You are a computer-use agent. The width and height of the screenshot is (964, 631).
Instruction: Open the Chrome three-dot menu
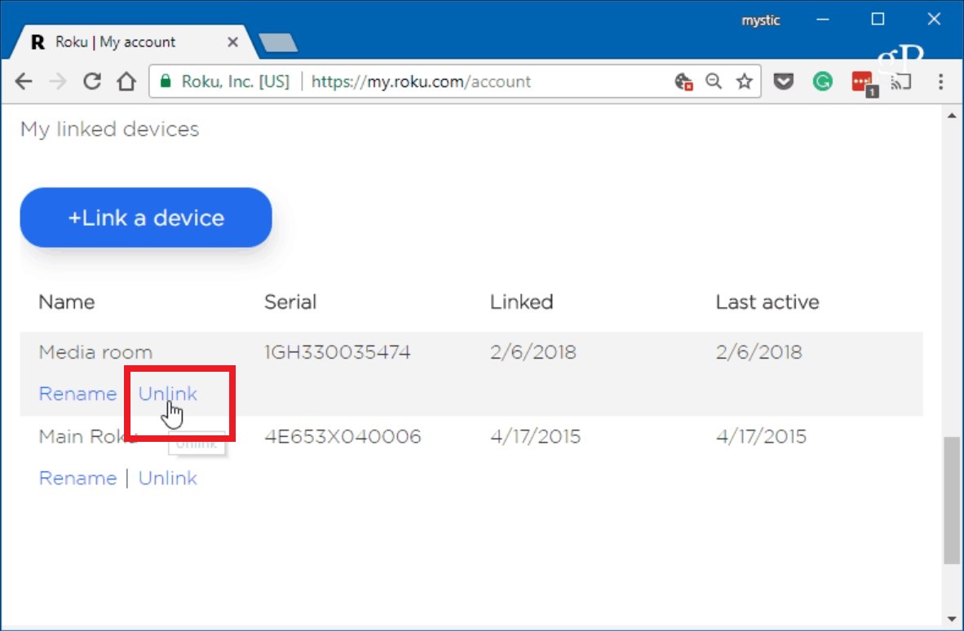[940, 82]
